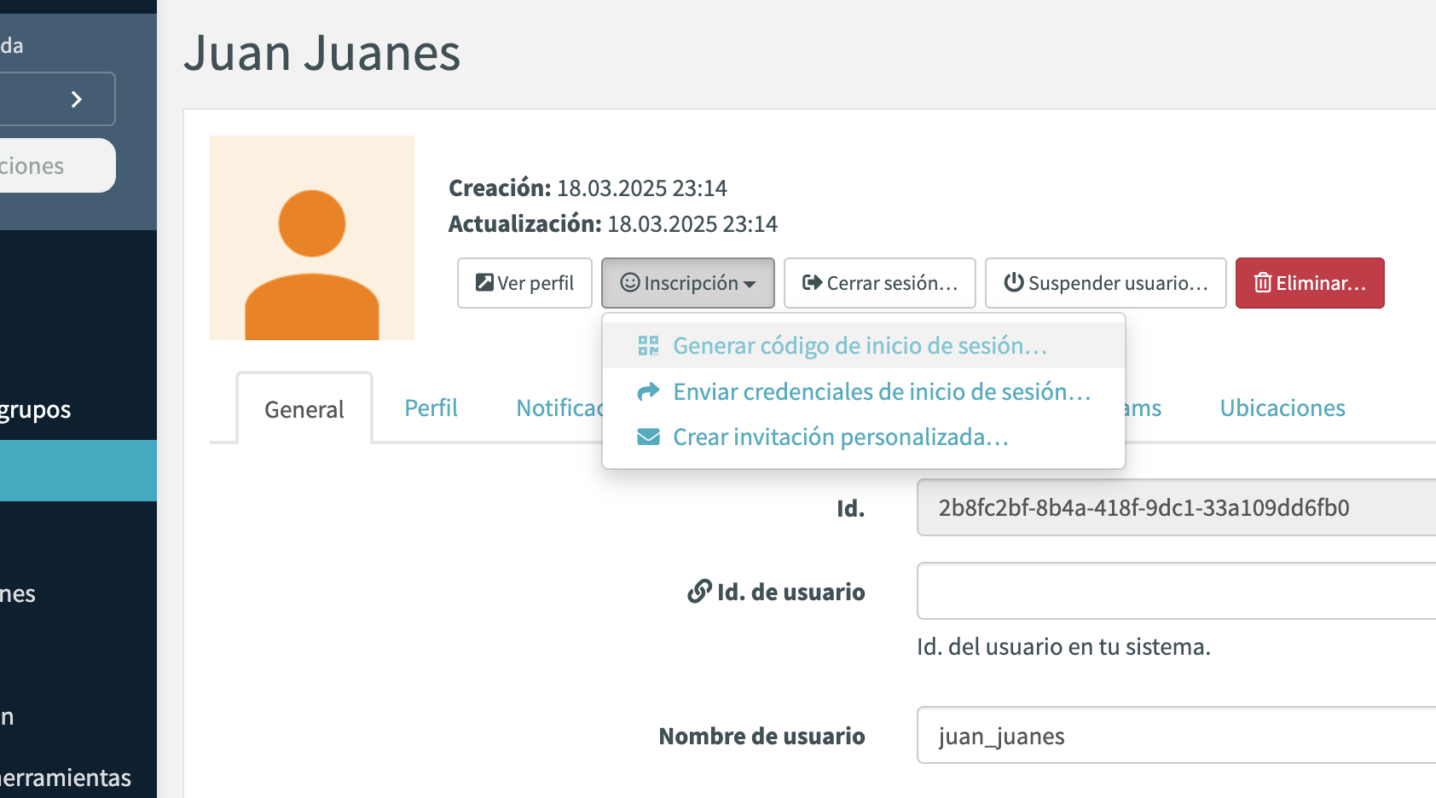The image size is (1436, 798).
Task: Switch to the Perfil tab
Action: 431,408
